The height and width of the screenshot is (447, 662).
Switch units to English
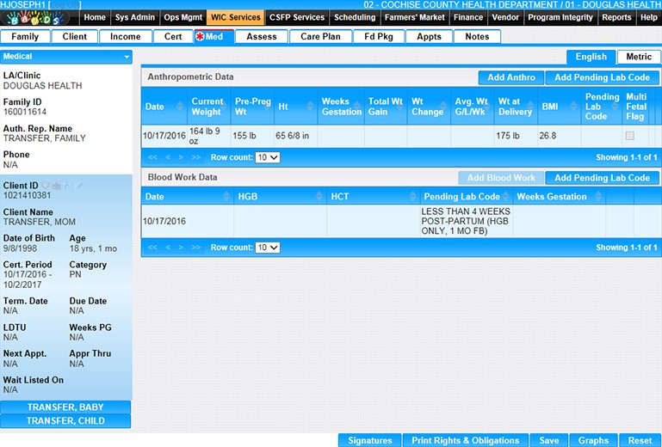591,57
